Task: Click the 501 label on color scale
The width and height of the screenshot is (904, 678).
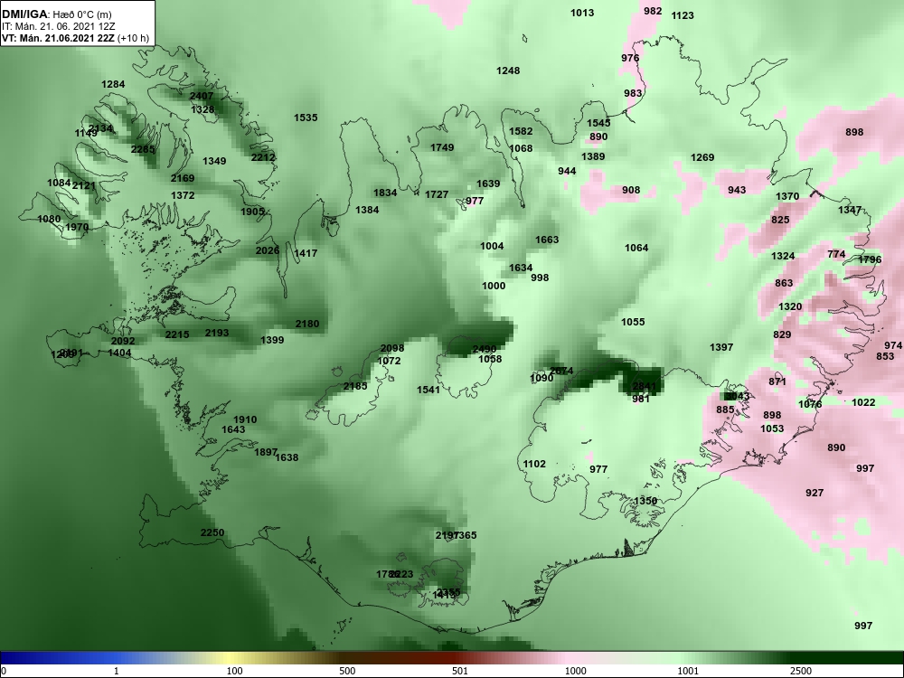Action: pos(459,671)
